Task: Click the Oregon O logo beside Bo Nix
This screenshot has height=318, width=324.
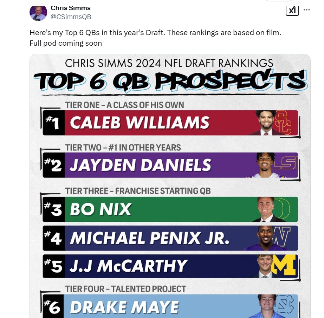Action: click(282, 208)
